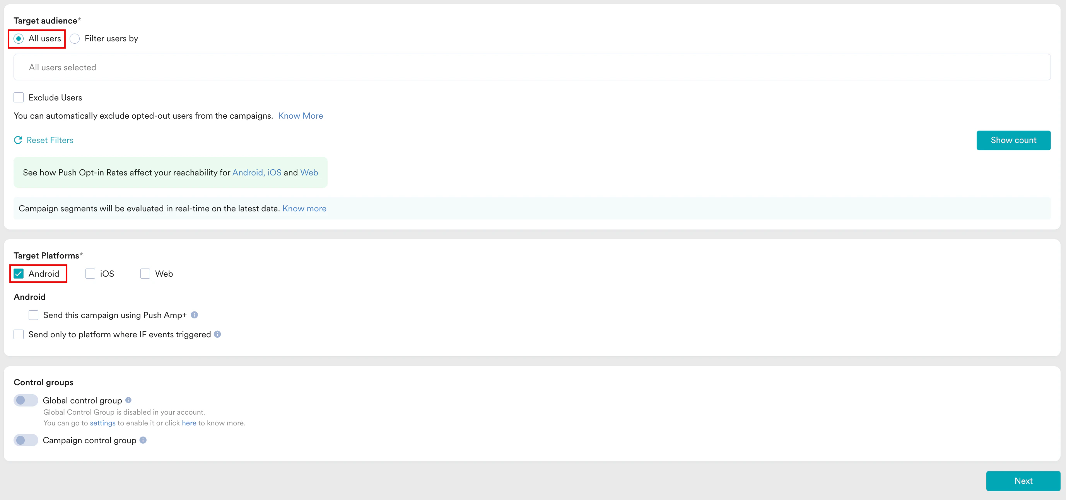Image resolution: width=1066 pixels, height=500 pixels.
Task: Check the Exclude Users checkbox
Action: click(18, 97)
